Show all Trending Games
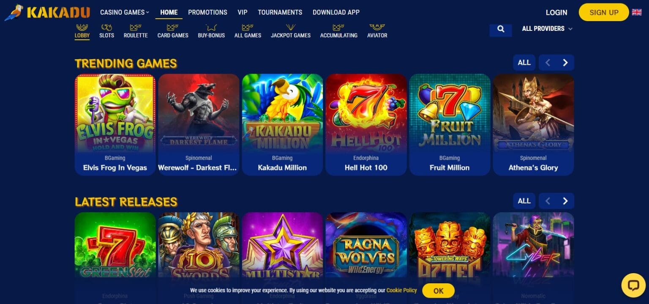 pos(524,63)
